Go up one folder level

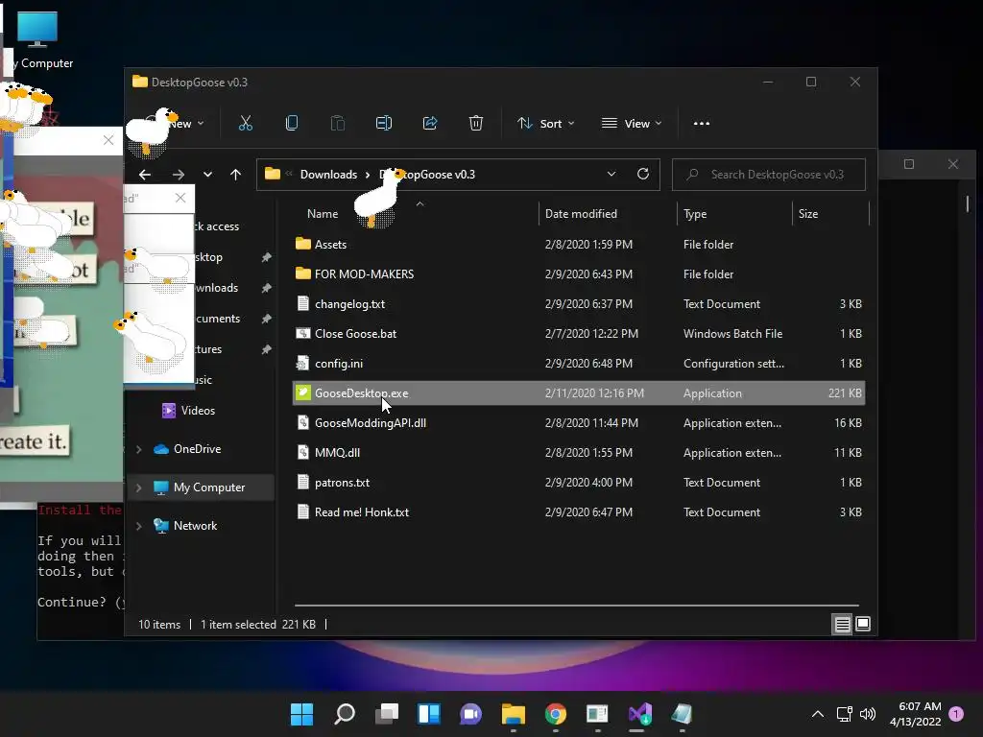click(x=235, y=175)
